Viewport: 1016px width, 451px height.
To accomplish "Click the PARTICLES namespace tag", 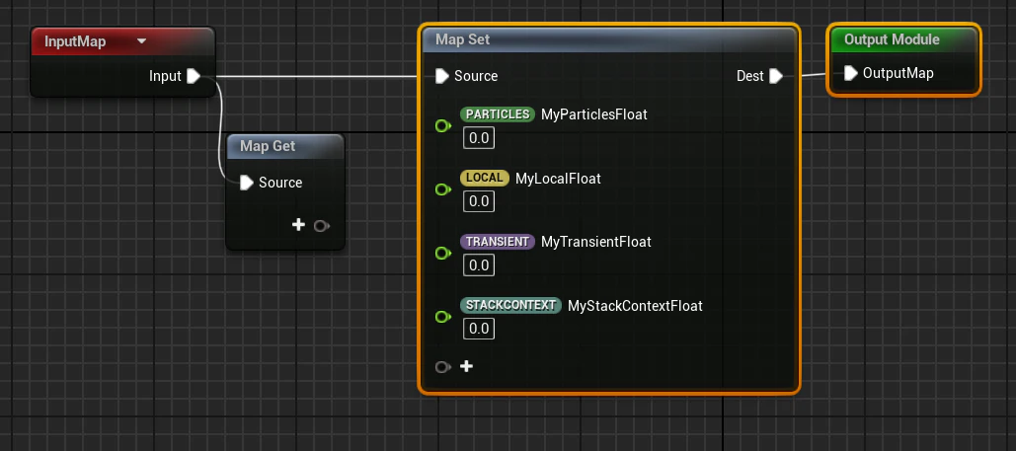I will coord(498,114).
